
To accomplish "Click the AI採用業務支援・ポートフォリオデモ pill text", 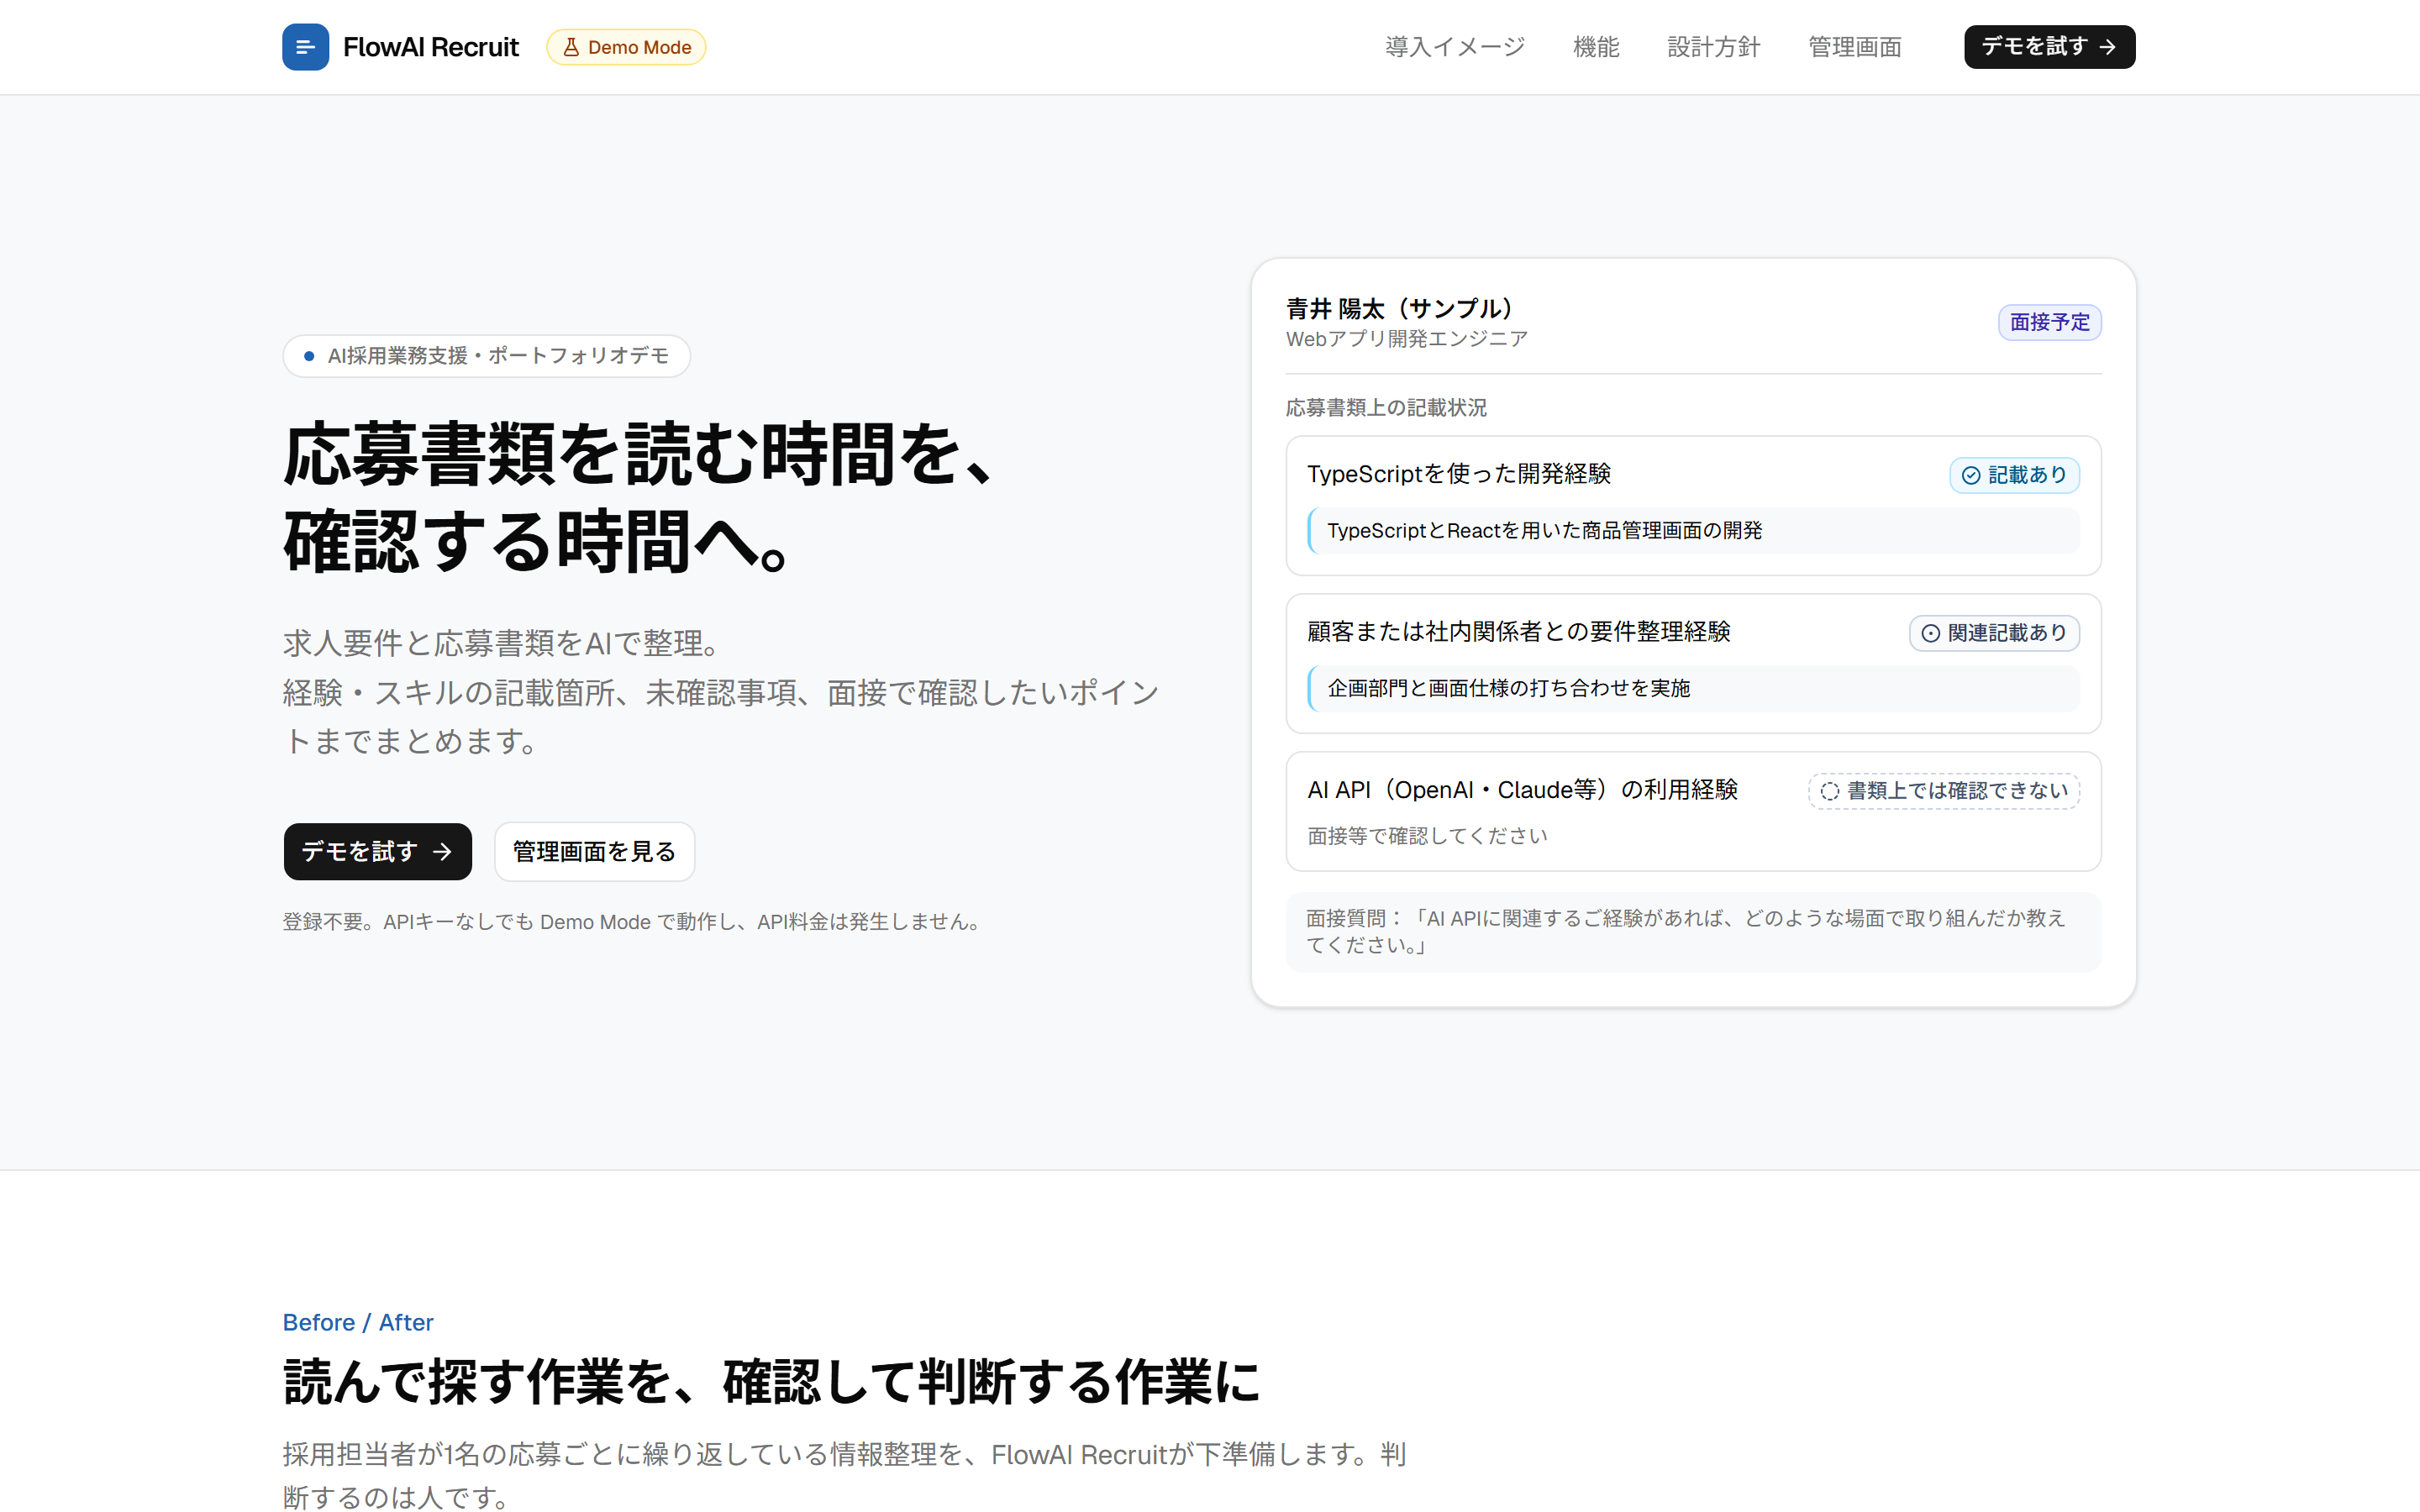I will (x=498, y=356).
